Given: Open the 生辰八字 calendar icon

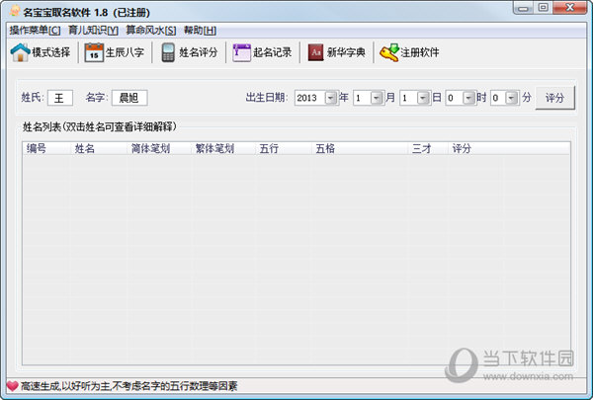Looking at the screenshot, I should click(94, 52).
